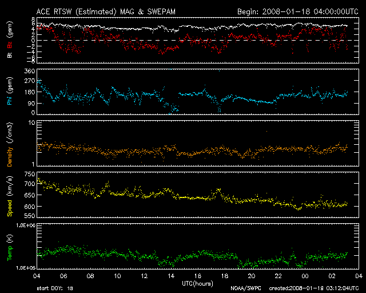This screenshot has width=366, height=293.
Task: Click the lower "1.0E+05" Temp axis label
Action: tap(26, 268)
